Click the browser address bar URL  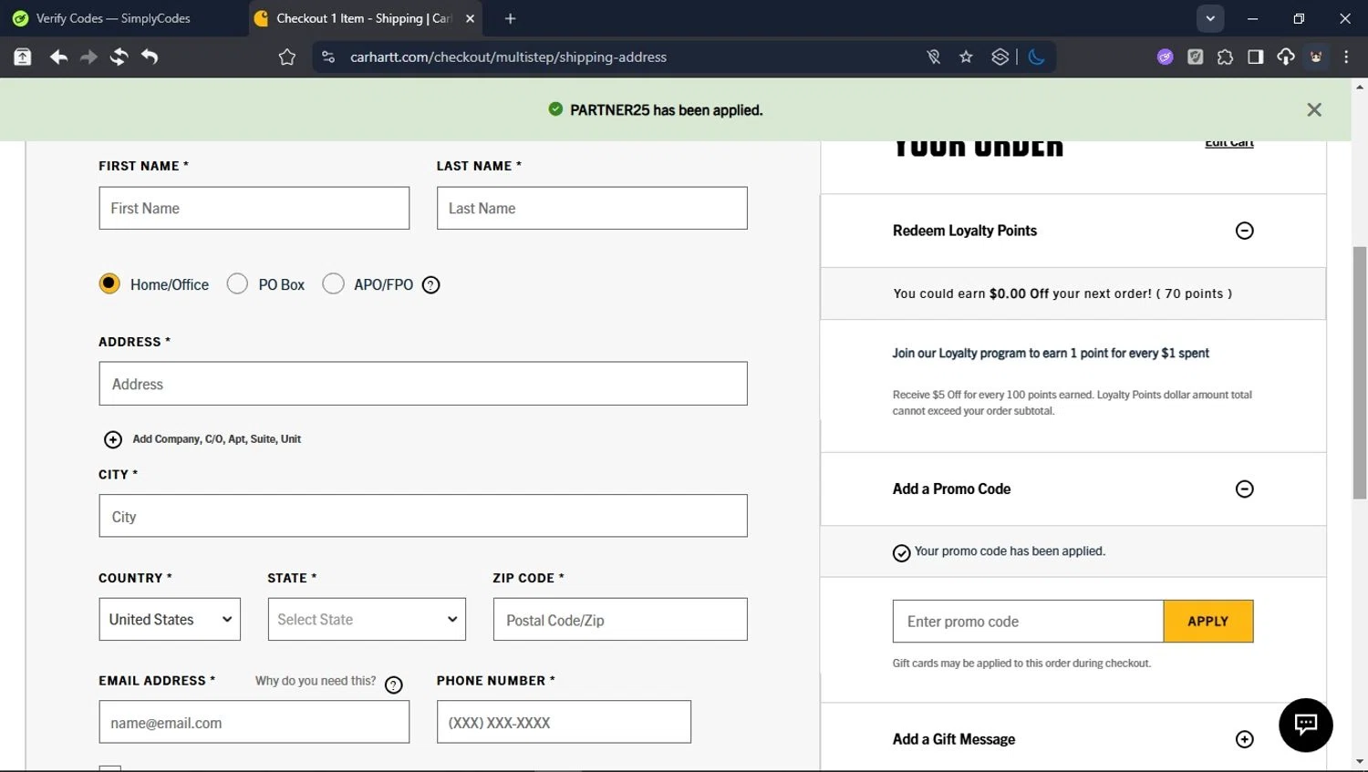click(x=508, y=57)
